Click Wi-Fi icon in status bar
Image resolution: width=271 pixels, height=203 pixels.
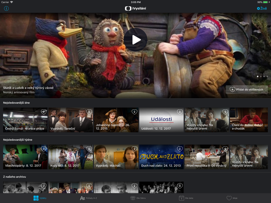12,2
